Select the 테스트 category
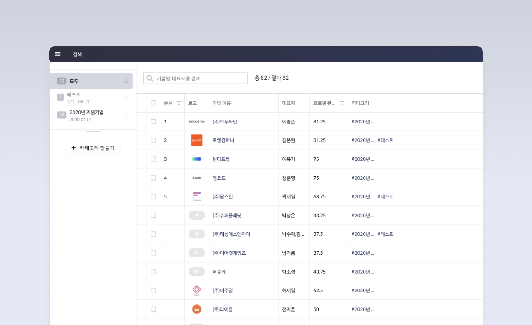This screenshot has width=532, height=325. click(91, 98)
